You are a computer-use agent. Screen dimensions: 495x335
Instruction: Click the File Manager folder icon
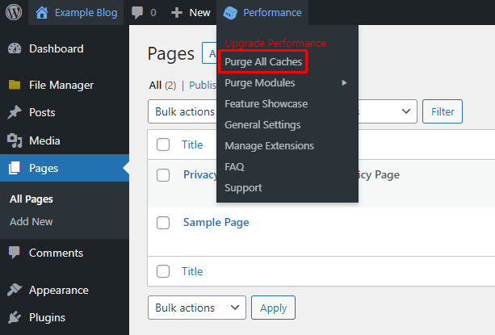tap(15, 85)
